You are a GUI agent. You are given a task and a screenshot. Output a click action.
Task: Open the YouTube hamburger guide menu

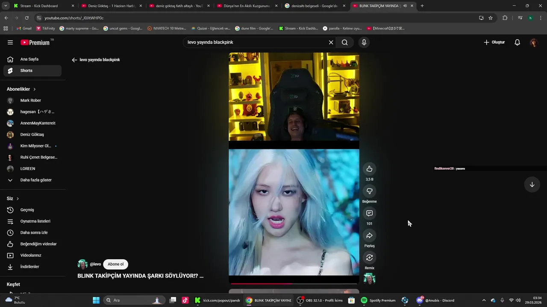click(10, 42)
